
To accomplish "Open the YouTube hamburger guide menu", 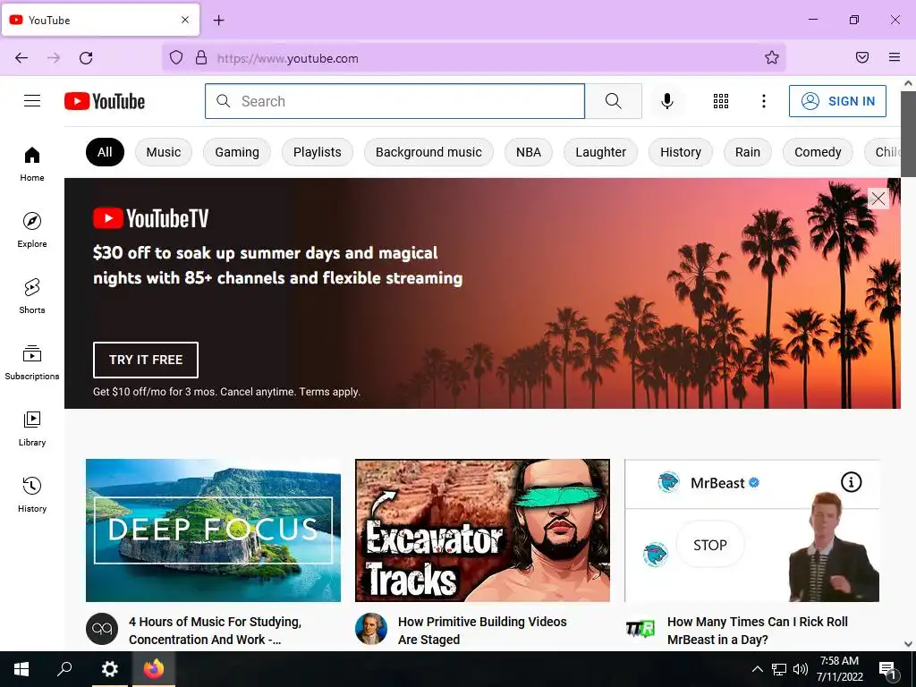I will pos(32,101).
